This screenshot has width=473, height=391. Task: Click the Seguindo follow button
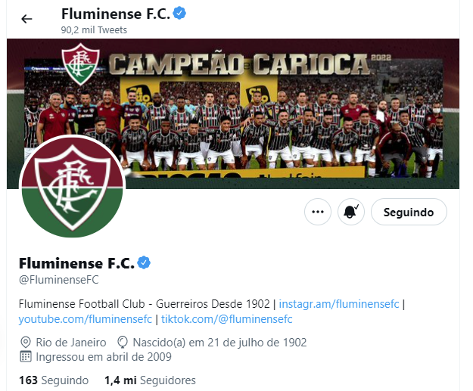point(409,212)
